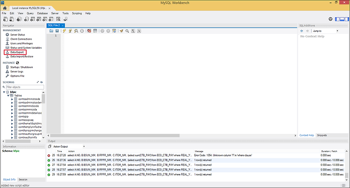Open SQL script file icon in main toolbar

[x=12, y=19]
